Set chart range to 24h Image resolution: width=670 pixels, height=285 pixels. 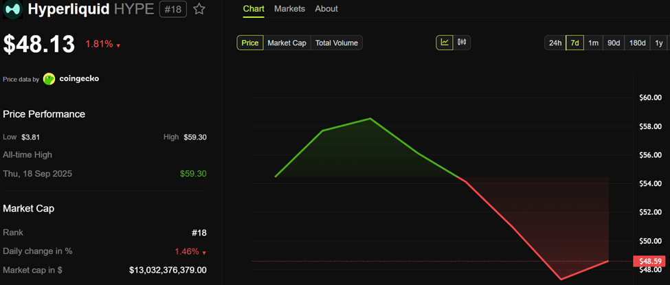(x=555, y=43)
